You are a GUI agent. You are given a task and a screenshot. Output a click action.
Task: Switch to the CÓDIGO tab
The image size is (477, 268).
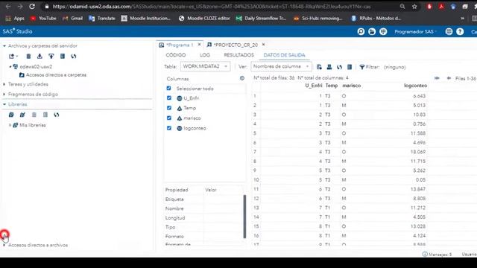pos(176,55)
